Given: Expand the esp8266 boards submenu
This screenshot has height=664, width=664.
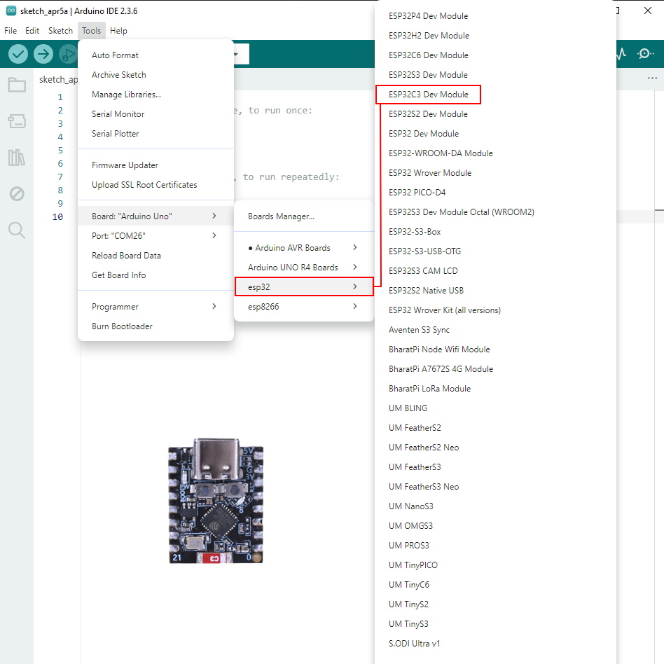Looking at the screenshot, I should (x=304, y=306).
